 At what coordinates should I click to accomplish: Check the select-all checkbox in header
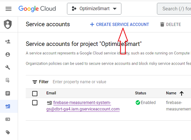35,94
